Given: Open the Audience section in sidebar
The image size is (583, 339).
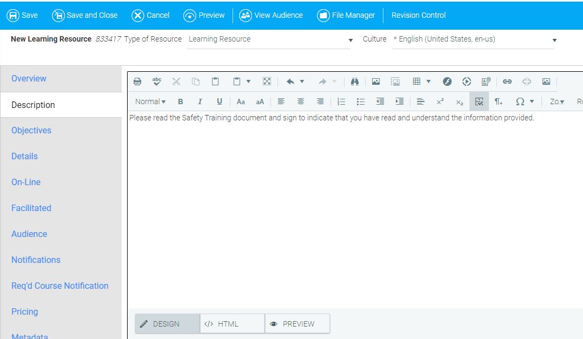Looking at the screenshot, I should 29,234.
